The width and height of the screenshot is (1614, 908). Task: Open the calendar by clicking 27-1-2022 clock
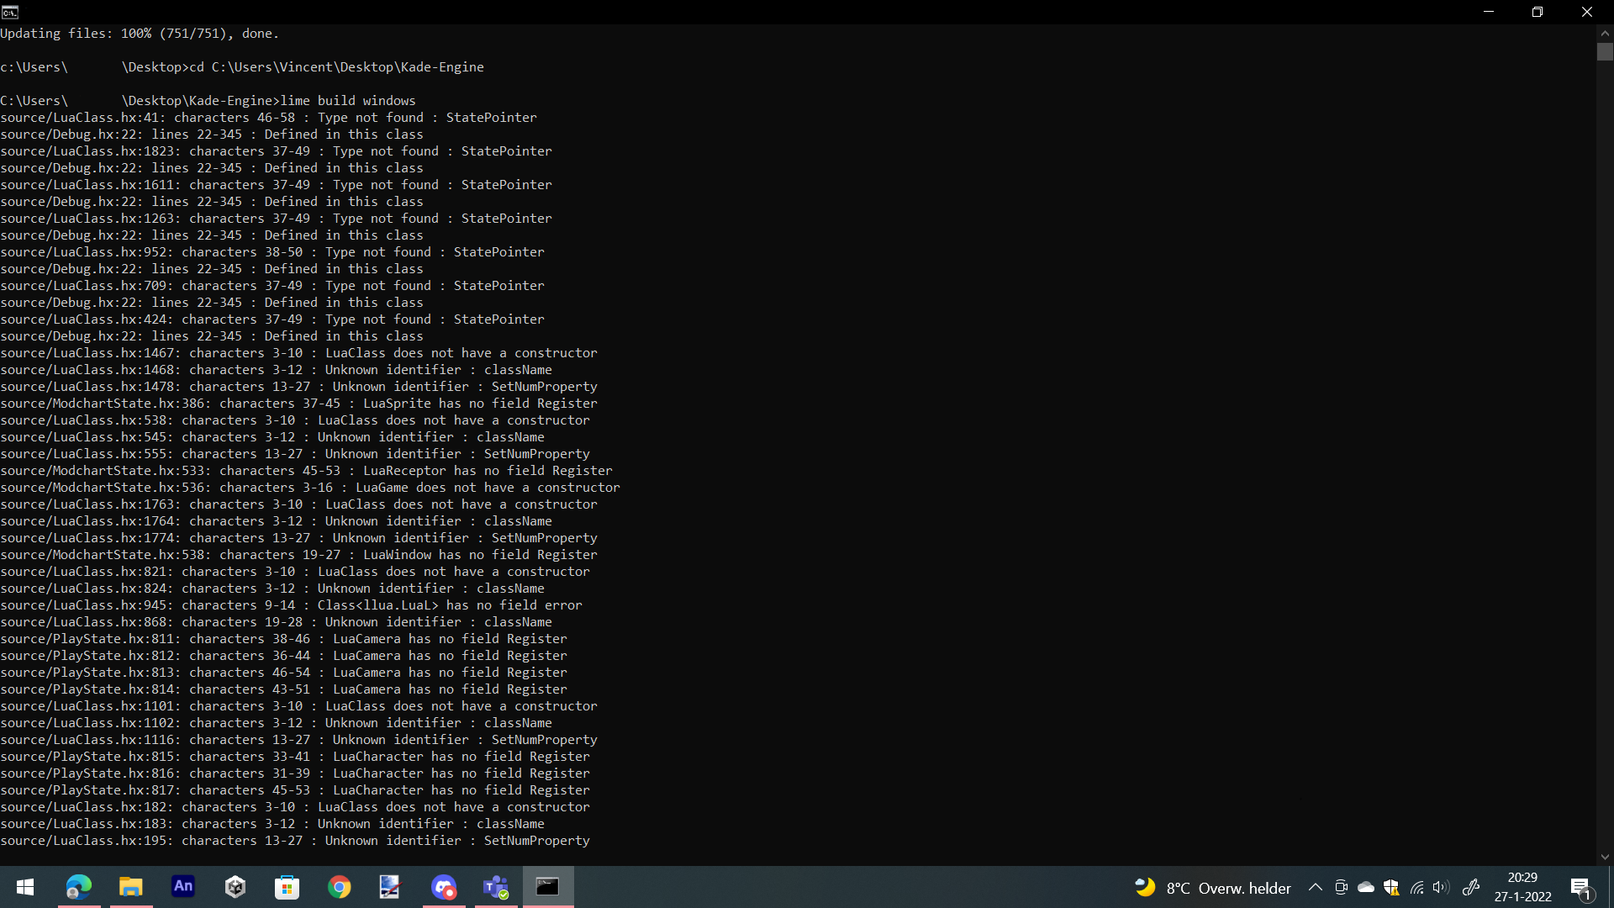[1522, 887]
